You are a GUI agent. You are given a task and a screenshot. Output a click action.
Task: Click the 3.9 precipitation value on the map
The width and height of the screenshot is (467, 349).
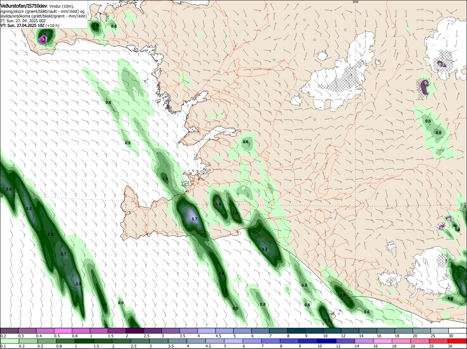(x=78, y=284)
